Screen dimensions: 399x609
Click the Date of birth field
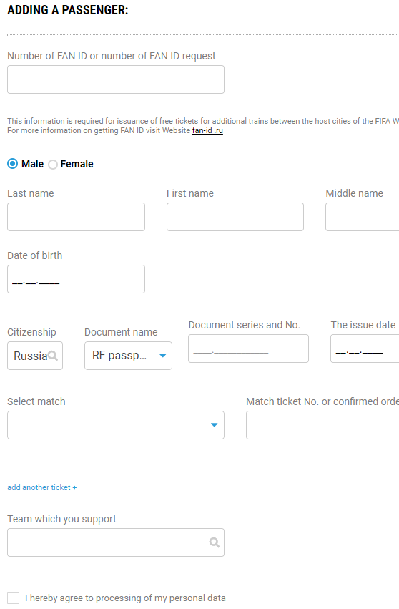(76, 279)
